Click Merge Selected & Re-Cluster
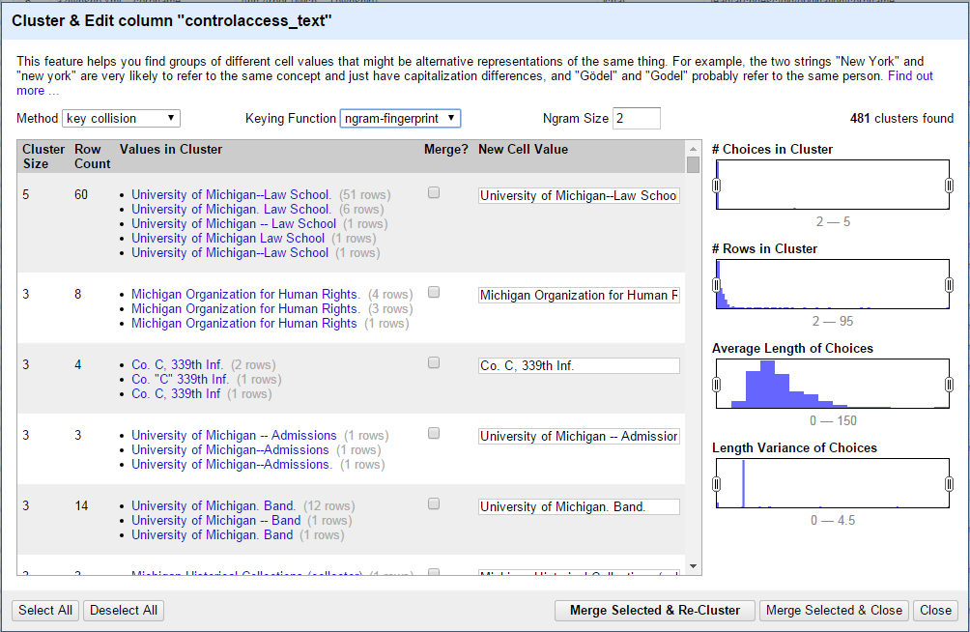The image size is (970, 632). (x=655, y=611)
